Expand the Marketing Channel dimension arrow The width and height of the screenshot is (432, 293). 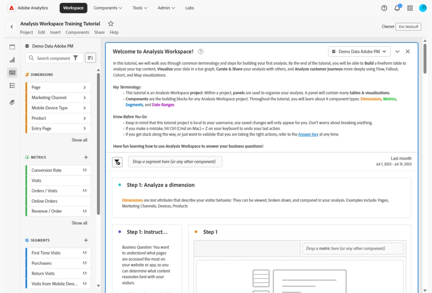85,98
